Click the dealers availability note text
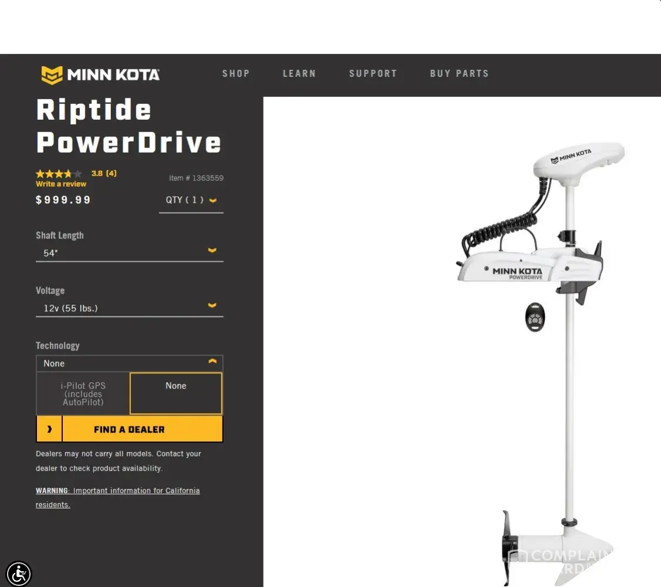 [x=119, y=461]
